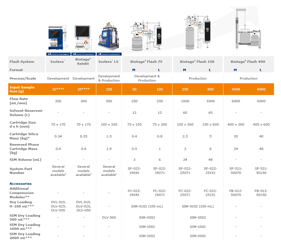Select the 8000 g input sample value
This screenshot has width=281, height=242.
coord(261,89)
